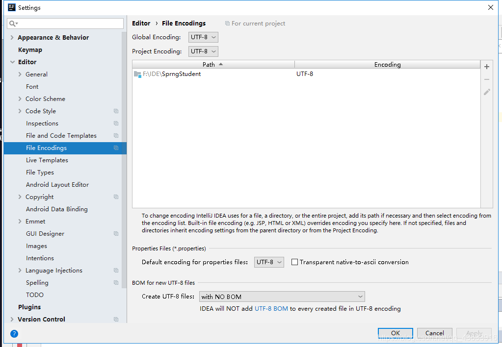Expand the Copyright subsection
Screen dimensions: 502x347
20,197
